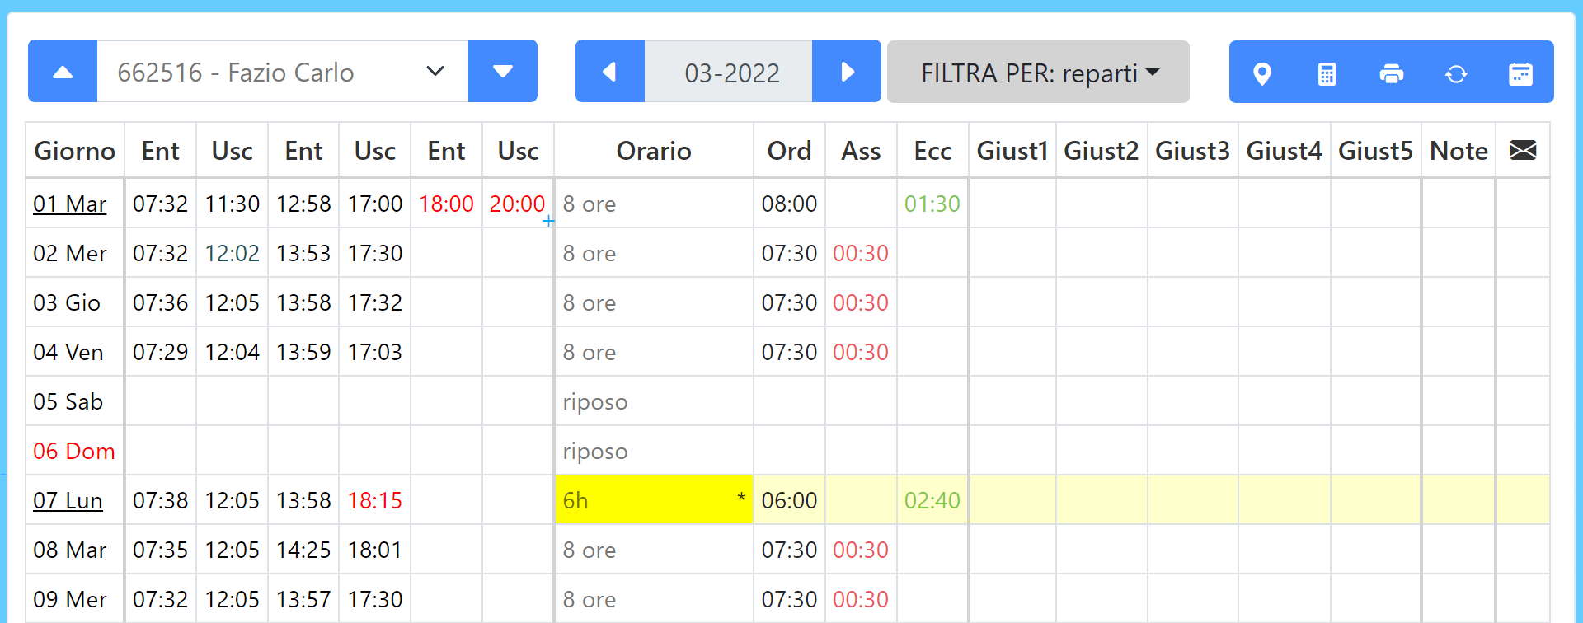Click 13:57 entry on 09 Mer

point(303,599)
